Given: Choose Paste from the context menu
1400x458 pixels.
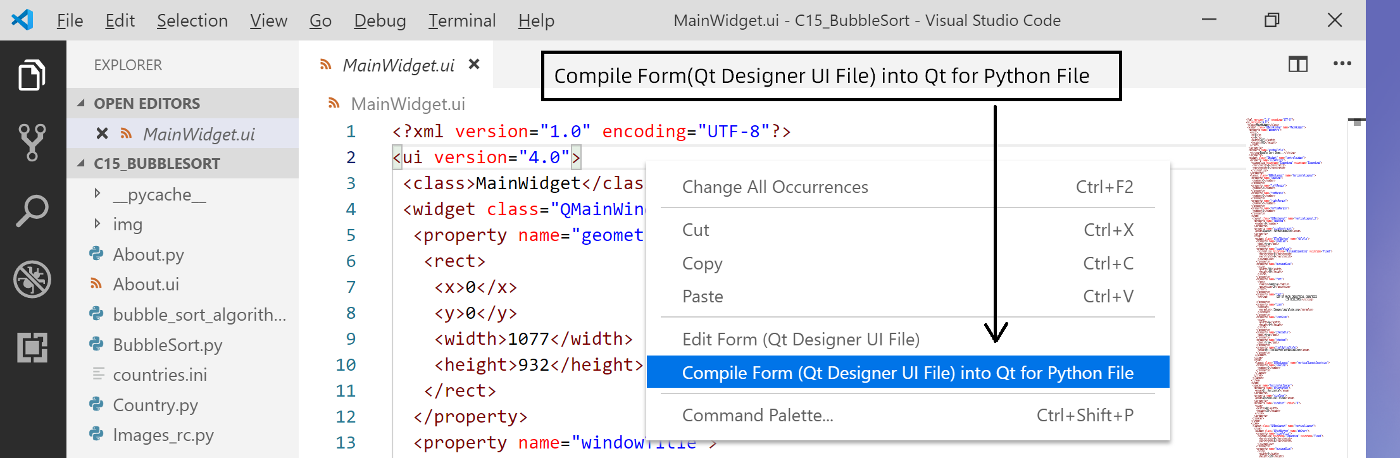Looking at the screenshot, I should click(908, 296).
